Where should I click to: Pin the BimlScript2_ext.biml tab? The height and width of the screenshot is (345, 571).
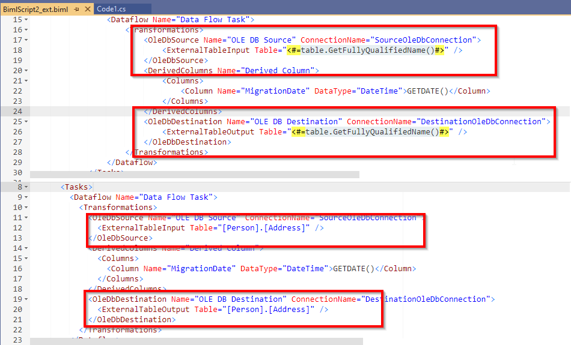tap(76, 9)
